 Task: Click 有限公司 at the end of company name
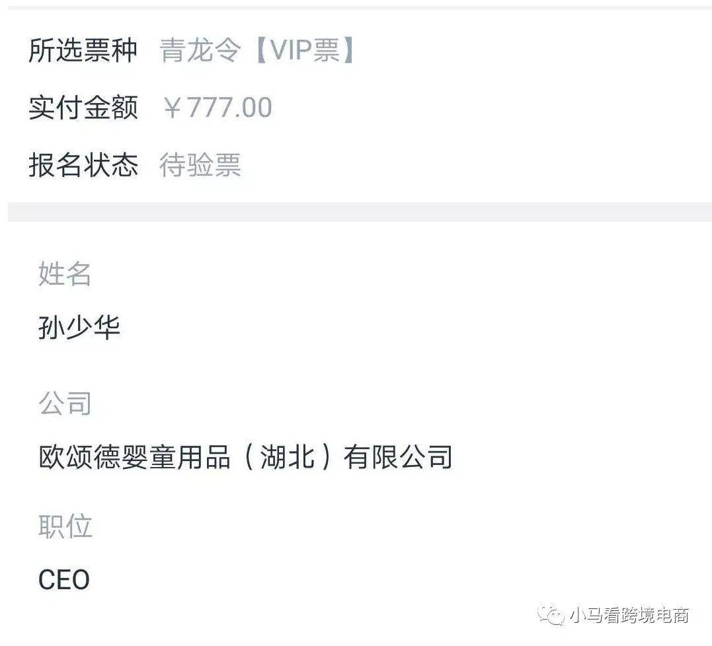point(398,457)
